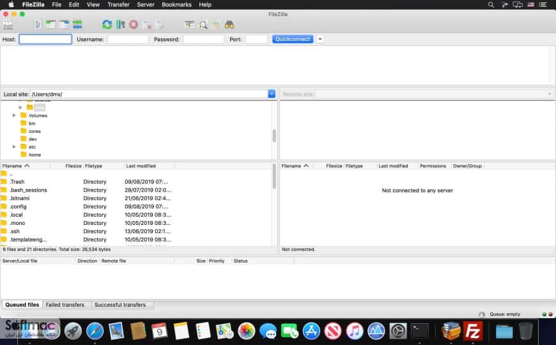Click in the Username input field
Screen dimensions: 556x345
(x=128, y=40)
